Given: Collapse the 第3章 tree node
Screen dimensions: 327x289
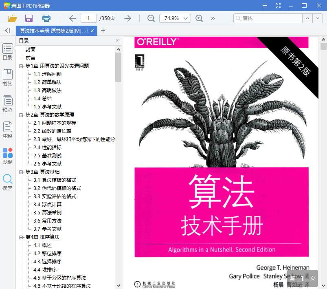Looking at the screenshot, I should 21,172.
